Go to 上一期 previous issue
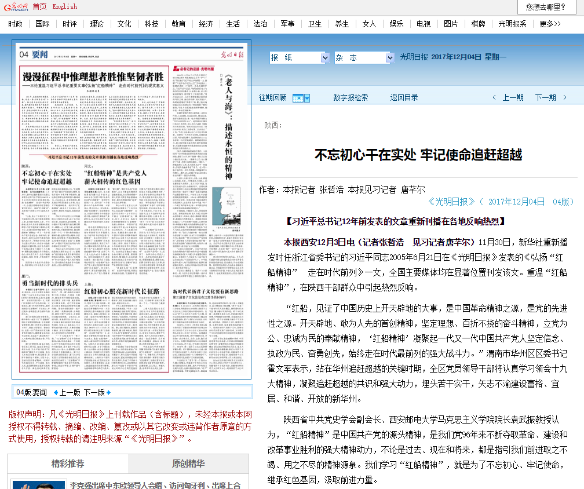 (513, 97)
